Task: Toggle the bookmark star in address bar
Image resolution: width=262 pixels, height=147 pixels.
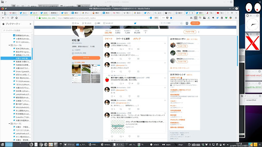Action: [x=171, y=18]
